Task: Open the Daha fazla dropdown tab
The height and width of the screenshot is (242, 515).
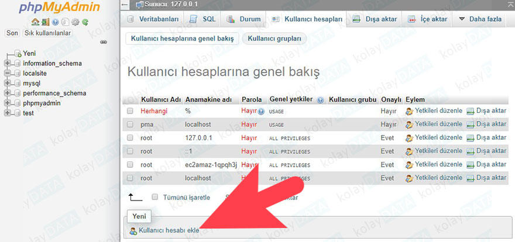Action: (x=480, y=19)
